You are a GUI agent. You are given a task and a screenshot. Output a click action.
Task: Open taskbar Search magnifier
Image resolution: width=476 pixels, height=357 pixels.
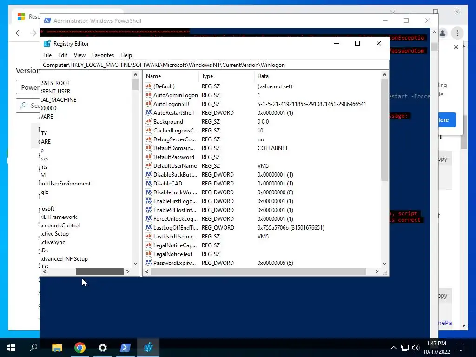33,348
